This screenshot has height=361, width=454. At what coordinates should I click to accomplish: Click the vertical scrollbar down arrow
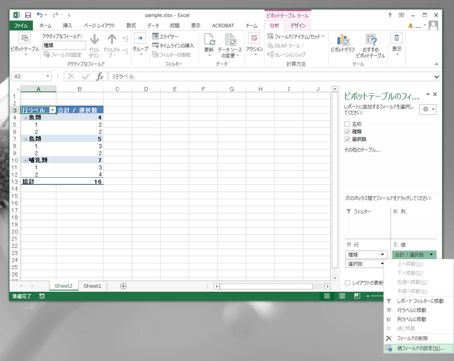[335, 278]
